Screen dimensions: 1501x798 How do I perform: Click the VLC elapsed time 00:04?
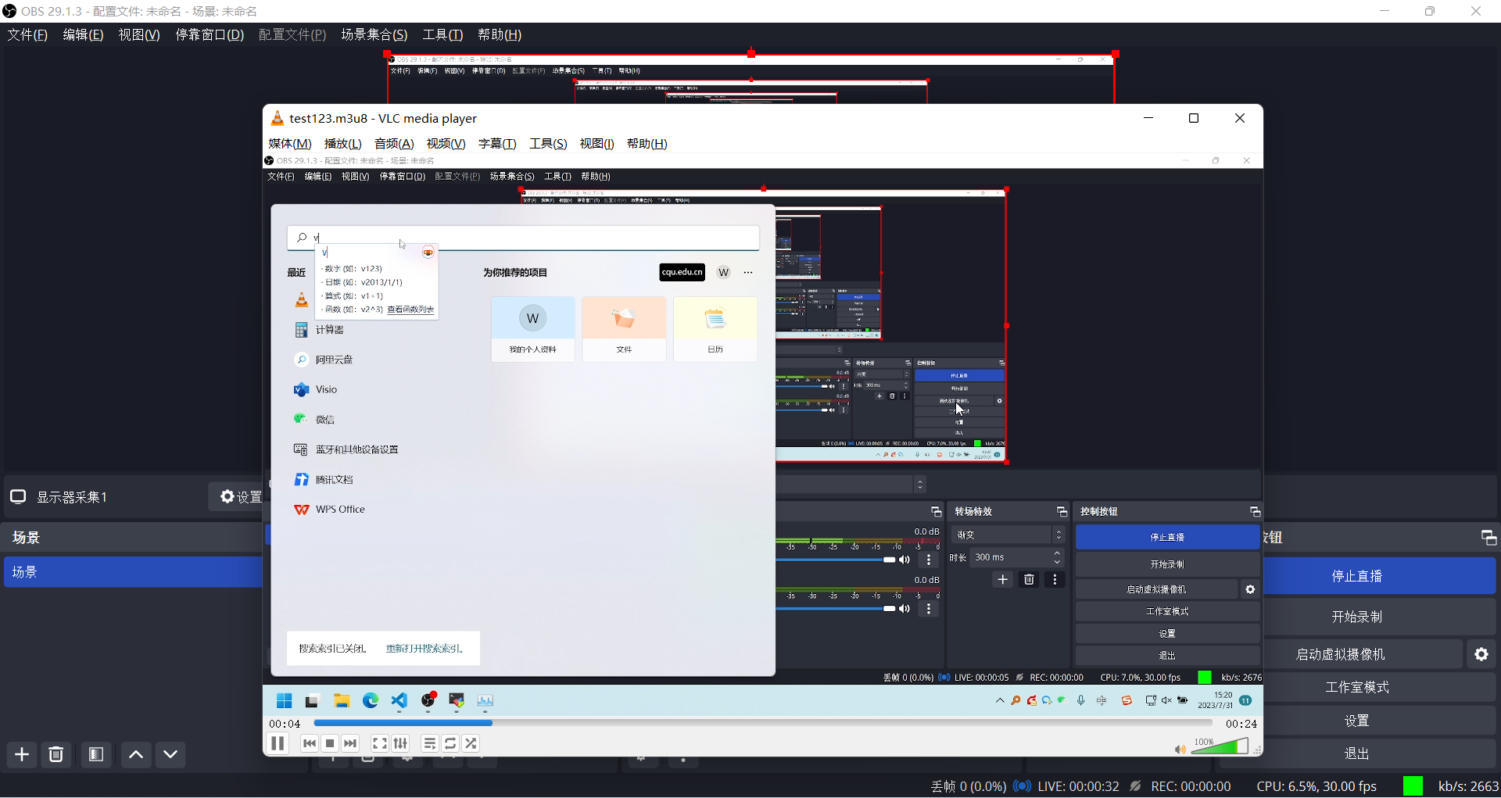click(x=285, y=724)
